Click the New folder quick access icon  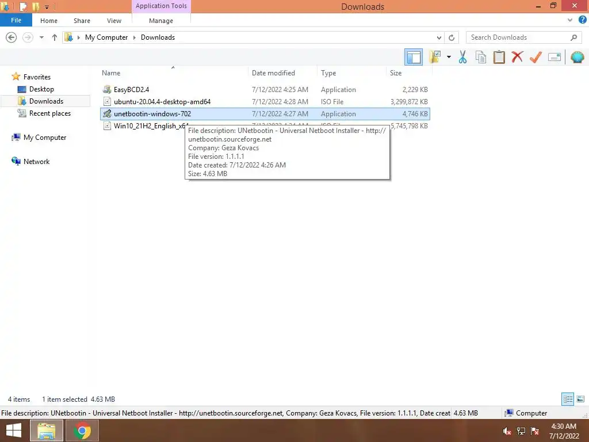[x=36, y=6]
